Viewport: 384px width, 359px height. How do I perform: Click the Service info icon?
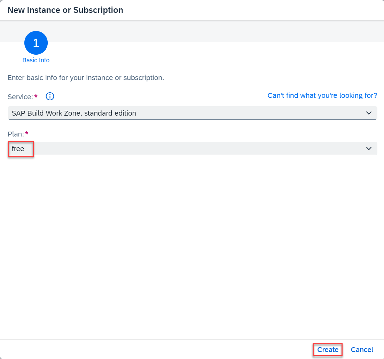(50, 96)
